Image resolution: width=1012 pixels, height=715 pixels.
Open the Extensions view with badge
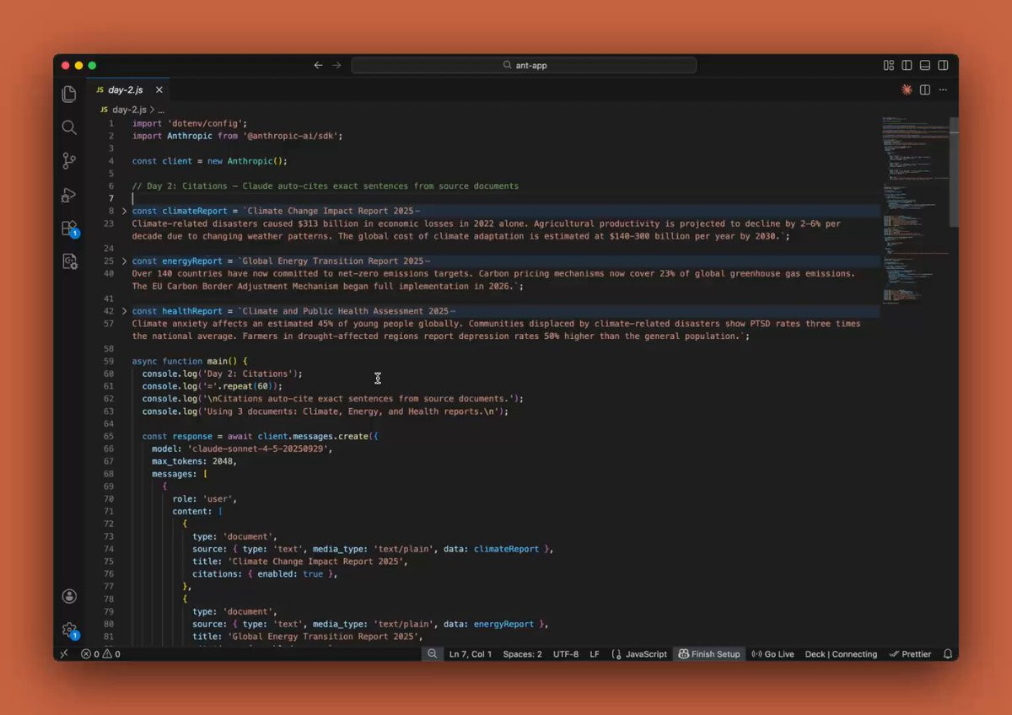point(69,228)
